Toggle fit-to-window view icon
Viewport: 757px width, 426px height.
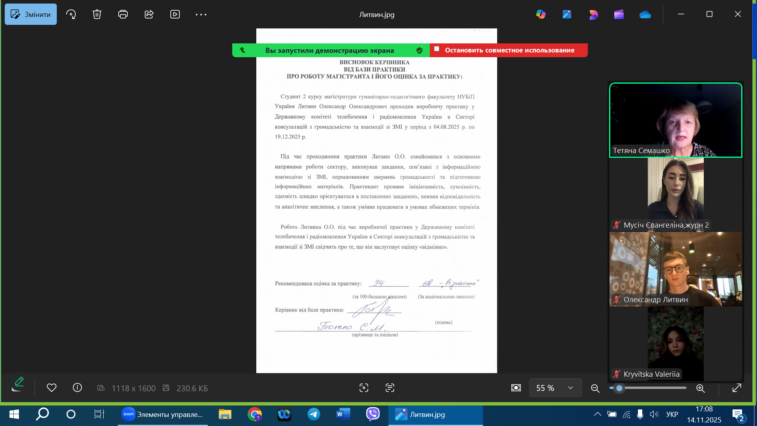click(516, 388)
